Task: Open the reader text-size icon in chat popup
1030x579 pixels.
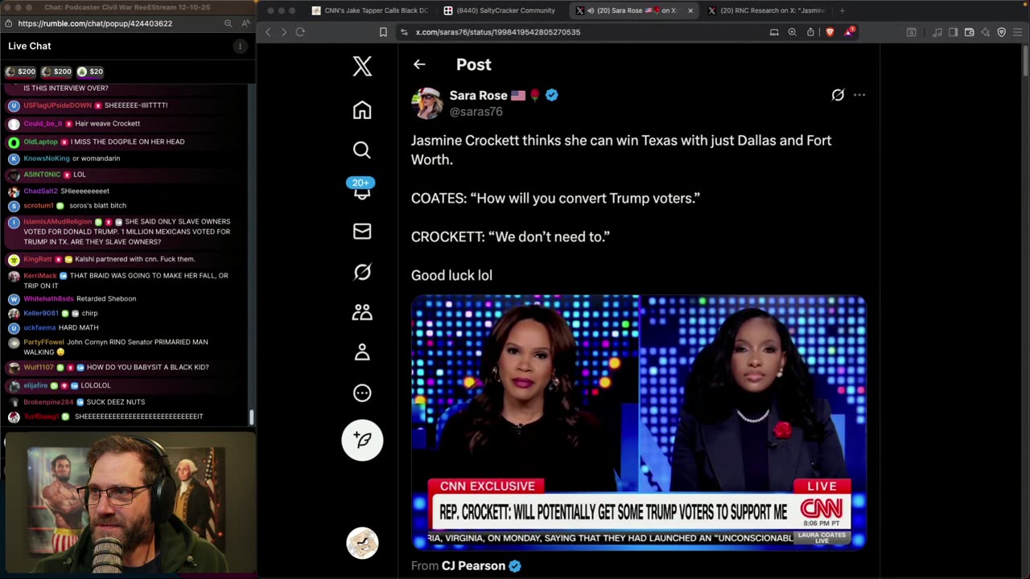Action: pyautogui.click(x=245, y=24)
